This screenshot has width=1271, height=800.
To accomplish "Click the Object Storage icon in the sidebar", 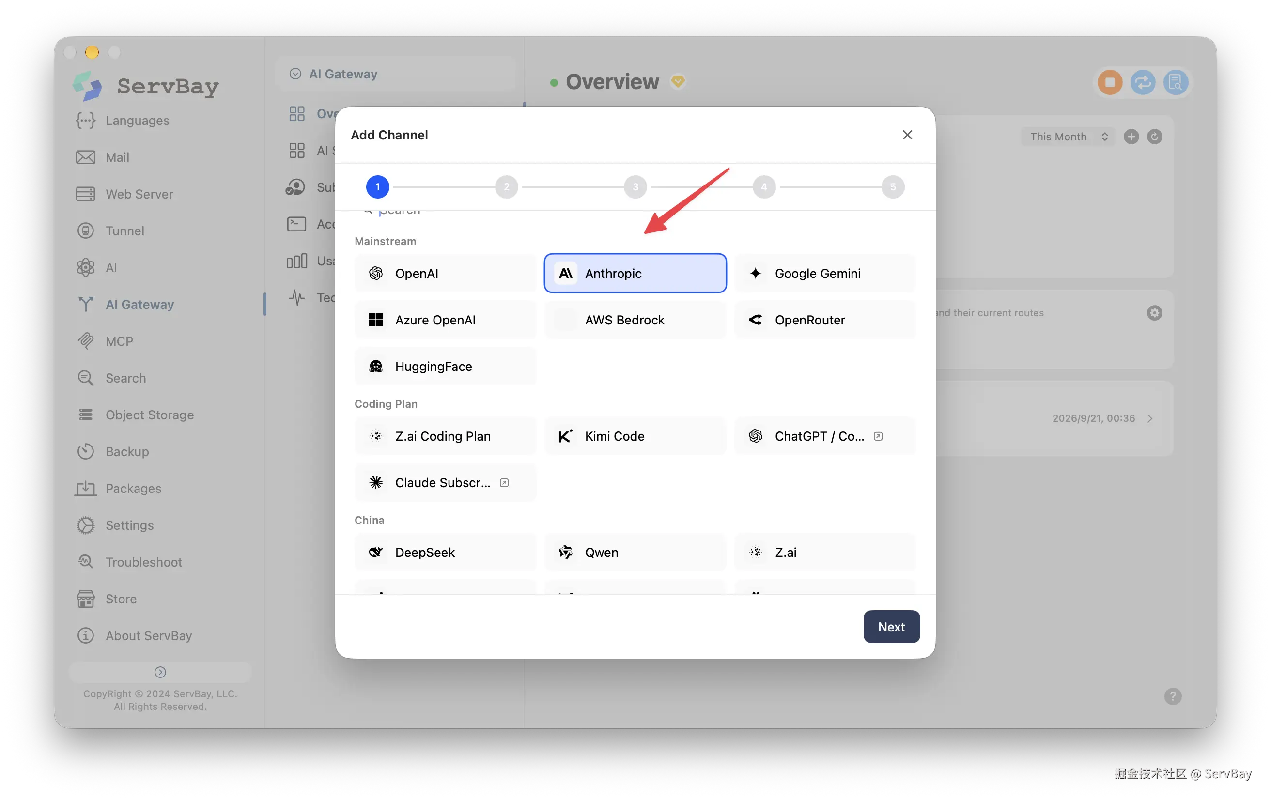I will 86,415.
